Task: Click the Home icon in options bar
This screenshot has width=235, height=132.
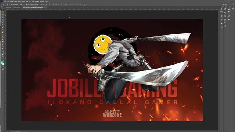Action: [3, 4]
